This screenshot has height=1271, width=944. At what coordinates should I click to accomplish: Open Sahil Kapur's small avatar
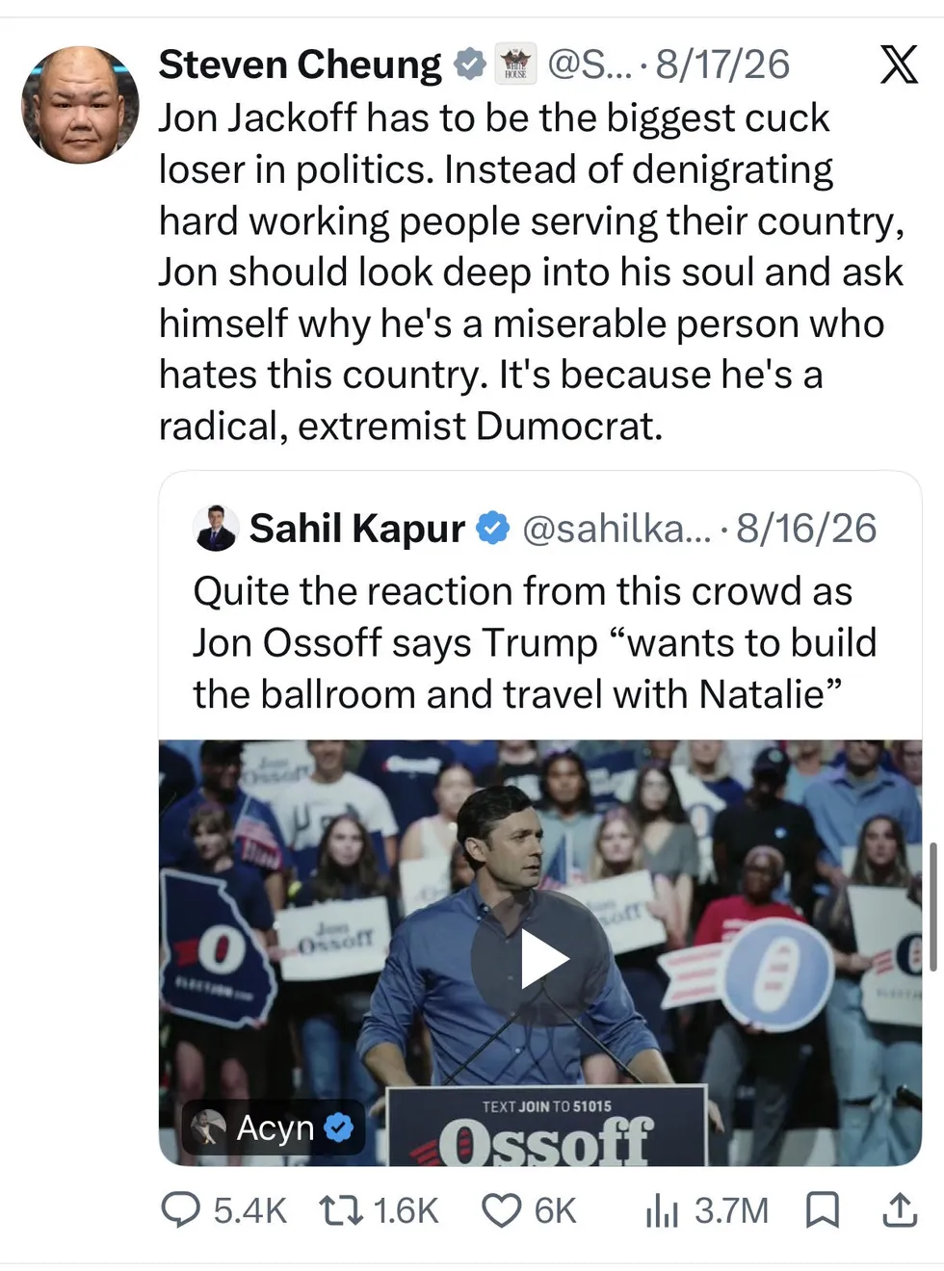[216, 529]
